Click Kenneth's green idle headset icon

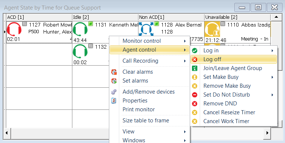coord(80,29)
